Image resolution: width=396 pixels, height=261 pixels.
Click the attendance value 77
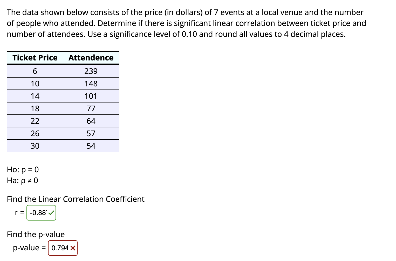91,108
